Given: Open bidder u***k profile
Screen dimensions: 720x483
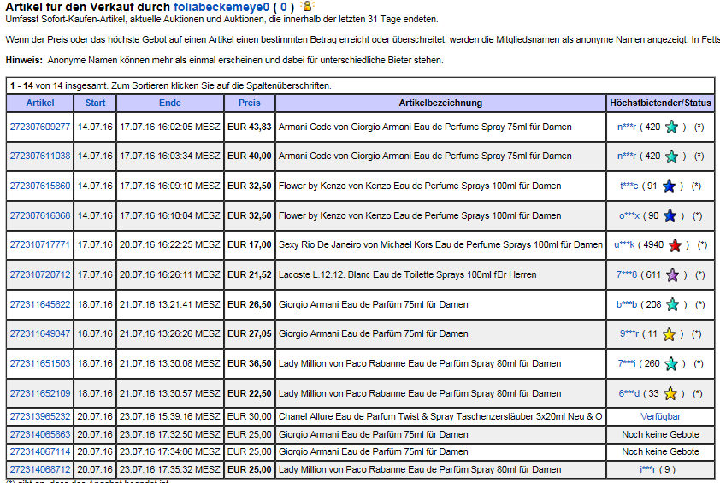Looking at the screenshot, I should tap(624, 244).
